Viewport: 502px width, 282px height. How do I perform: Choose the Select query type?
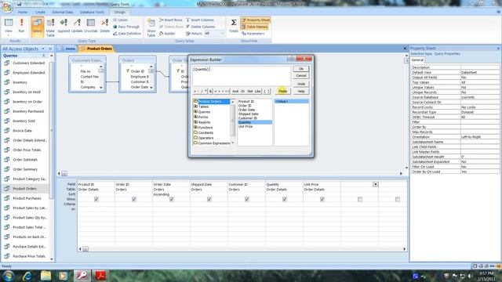pos(38,26)
